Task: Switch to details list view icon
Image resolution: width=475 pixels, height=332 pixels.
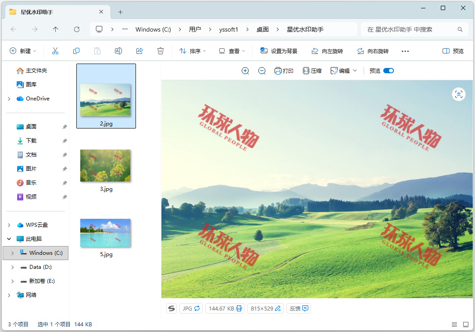Action: [x=454, y=325]
